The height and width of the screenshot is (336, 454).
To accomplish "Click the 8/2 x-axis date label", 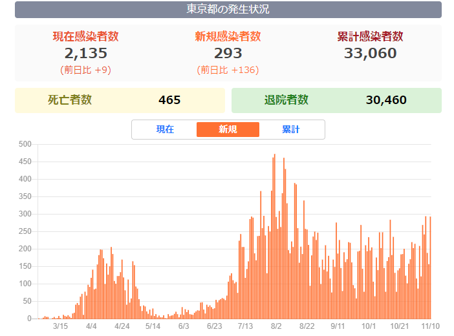I will pyautogui.click(x=276, y=326).
